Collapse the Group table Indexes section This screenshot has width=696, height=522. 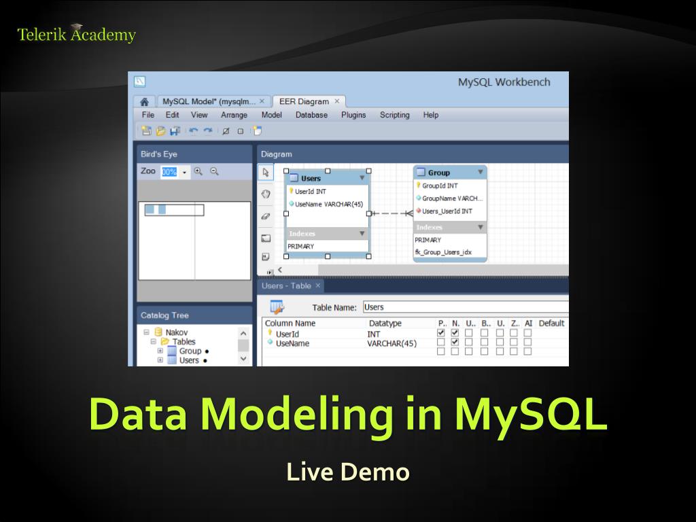click(x=481, y=227)
